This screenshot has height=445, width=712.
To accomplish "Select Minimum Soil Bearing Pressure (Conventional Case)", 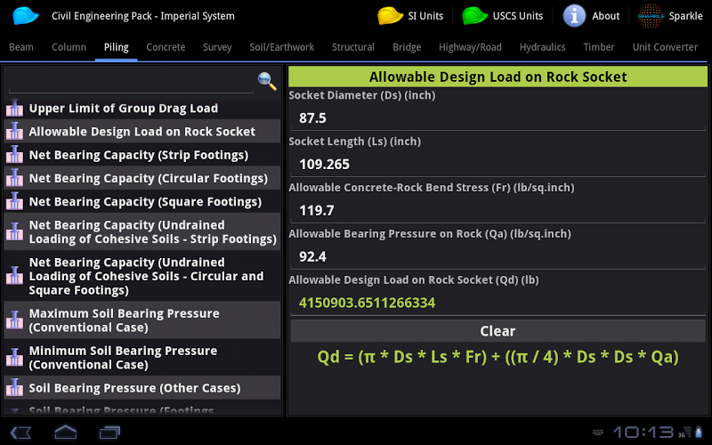I will coord(142,358).
